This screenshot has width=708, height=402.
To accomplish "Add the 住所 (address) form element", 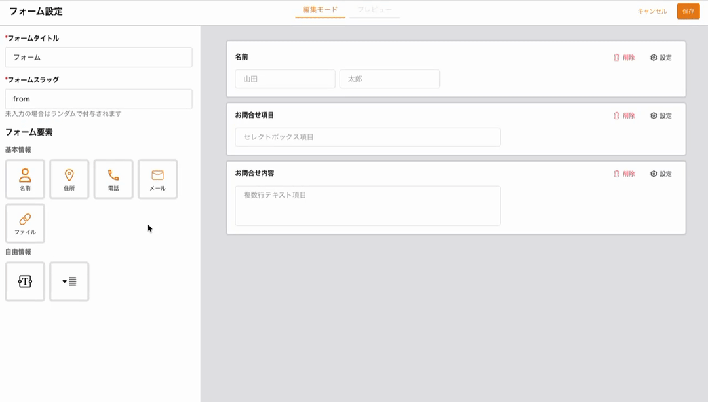I will click(x=69, y=179).
